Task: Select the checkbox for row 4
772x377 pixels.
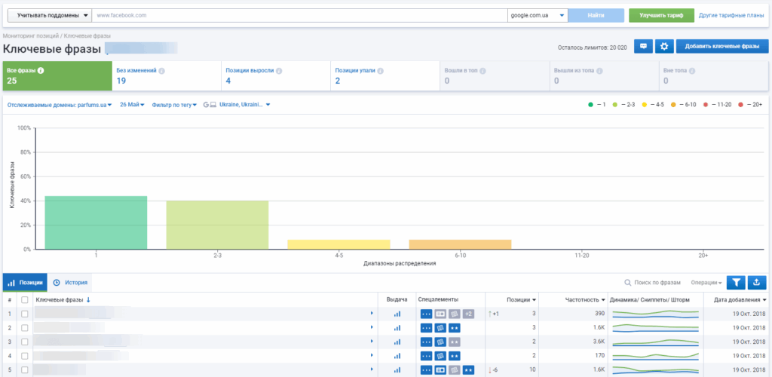Action: [25, 356]
